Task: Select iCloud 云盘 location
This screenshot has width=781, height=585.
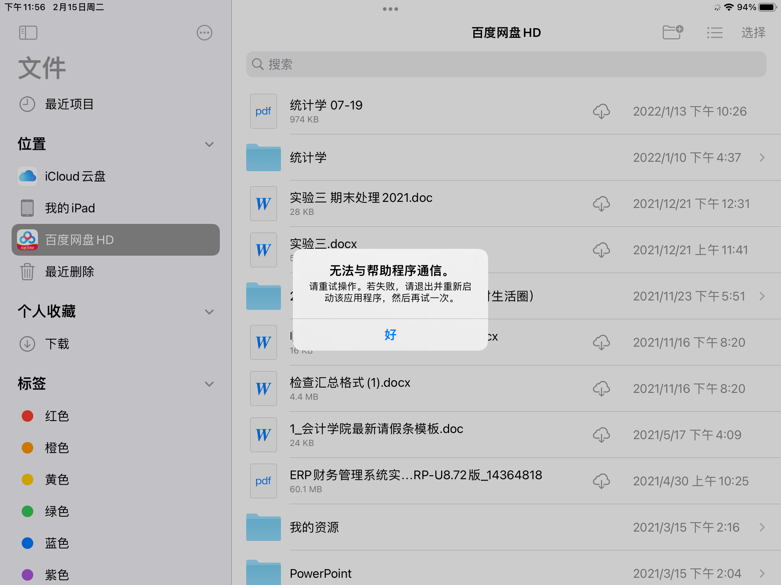Action: tap(75, 177)
